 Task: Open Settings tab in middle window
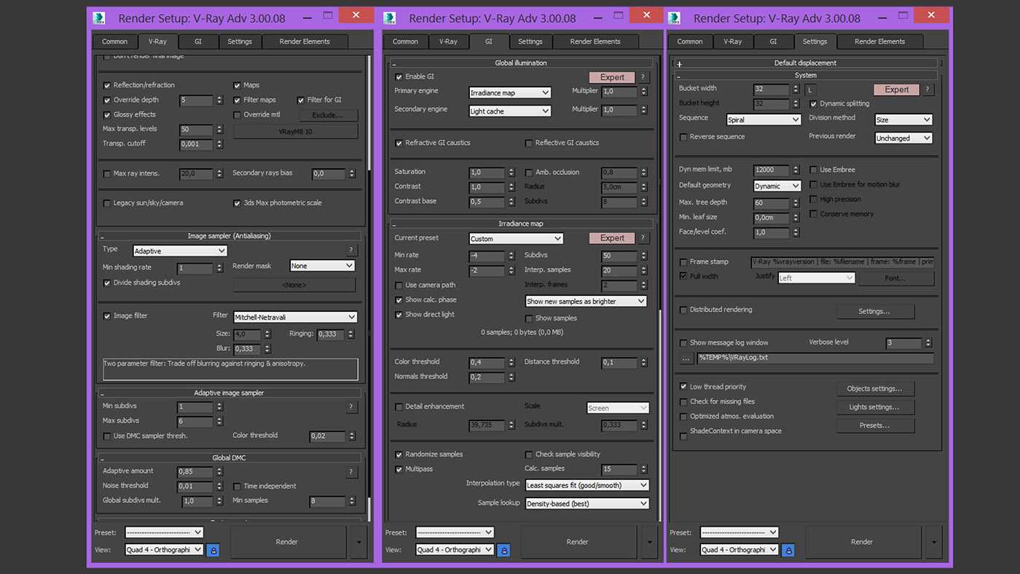click(530, 42)
